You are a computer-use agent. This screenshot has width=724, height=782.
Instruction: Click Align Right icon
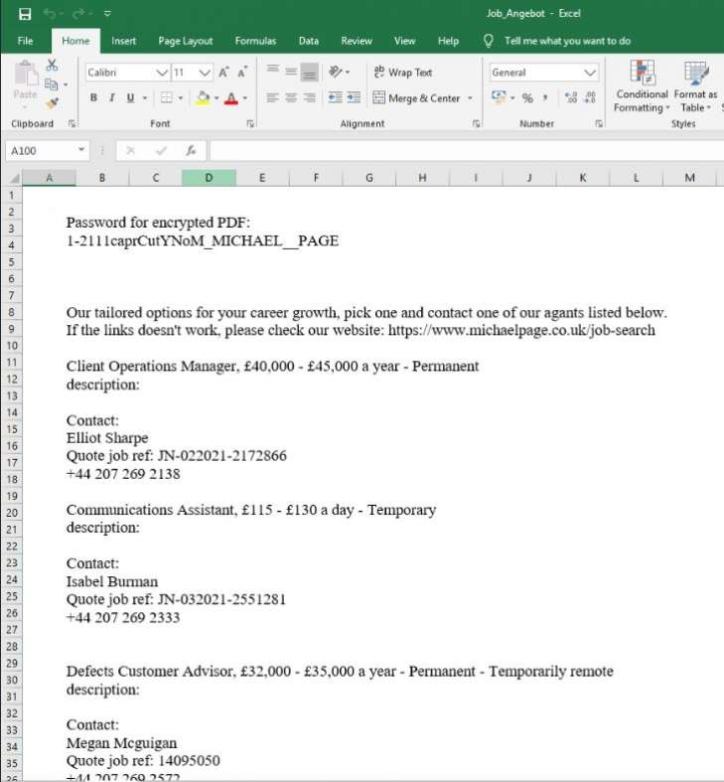pos(310,97)
